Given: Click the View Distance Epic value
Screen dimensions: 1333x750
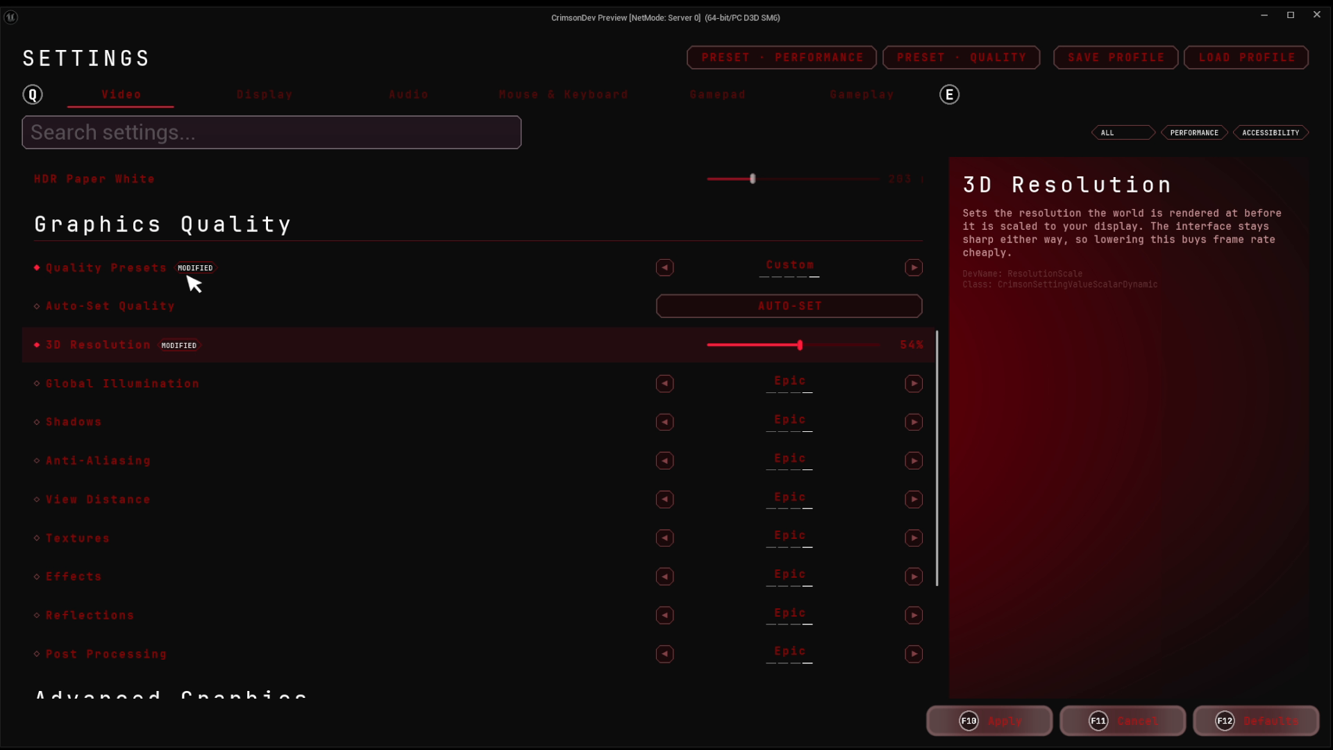Looking at the screenshot, I should pos(789,497).
